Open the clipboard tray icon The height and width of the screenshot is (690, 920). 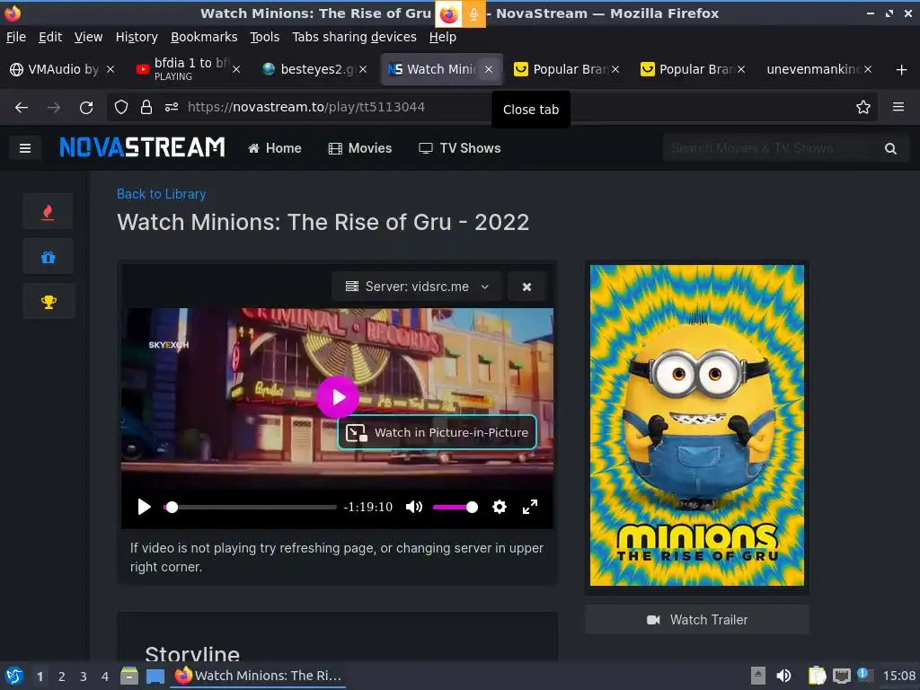(x=817, y=676)
